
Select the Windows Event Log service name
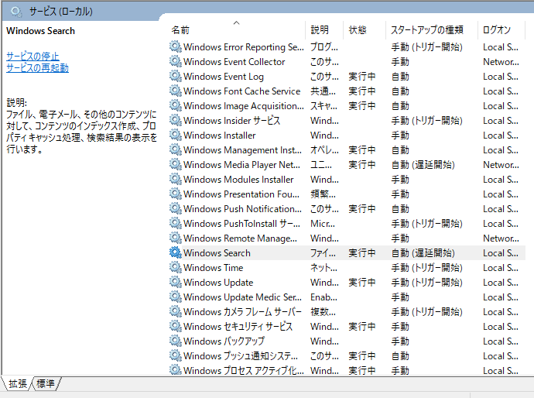[224, 77]
